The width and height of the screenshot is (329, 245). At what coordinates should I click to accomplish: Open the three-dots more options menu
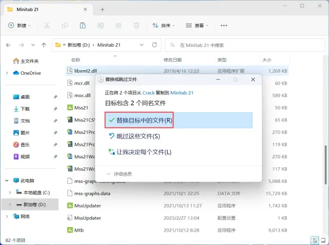[x=224, y=25]
